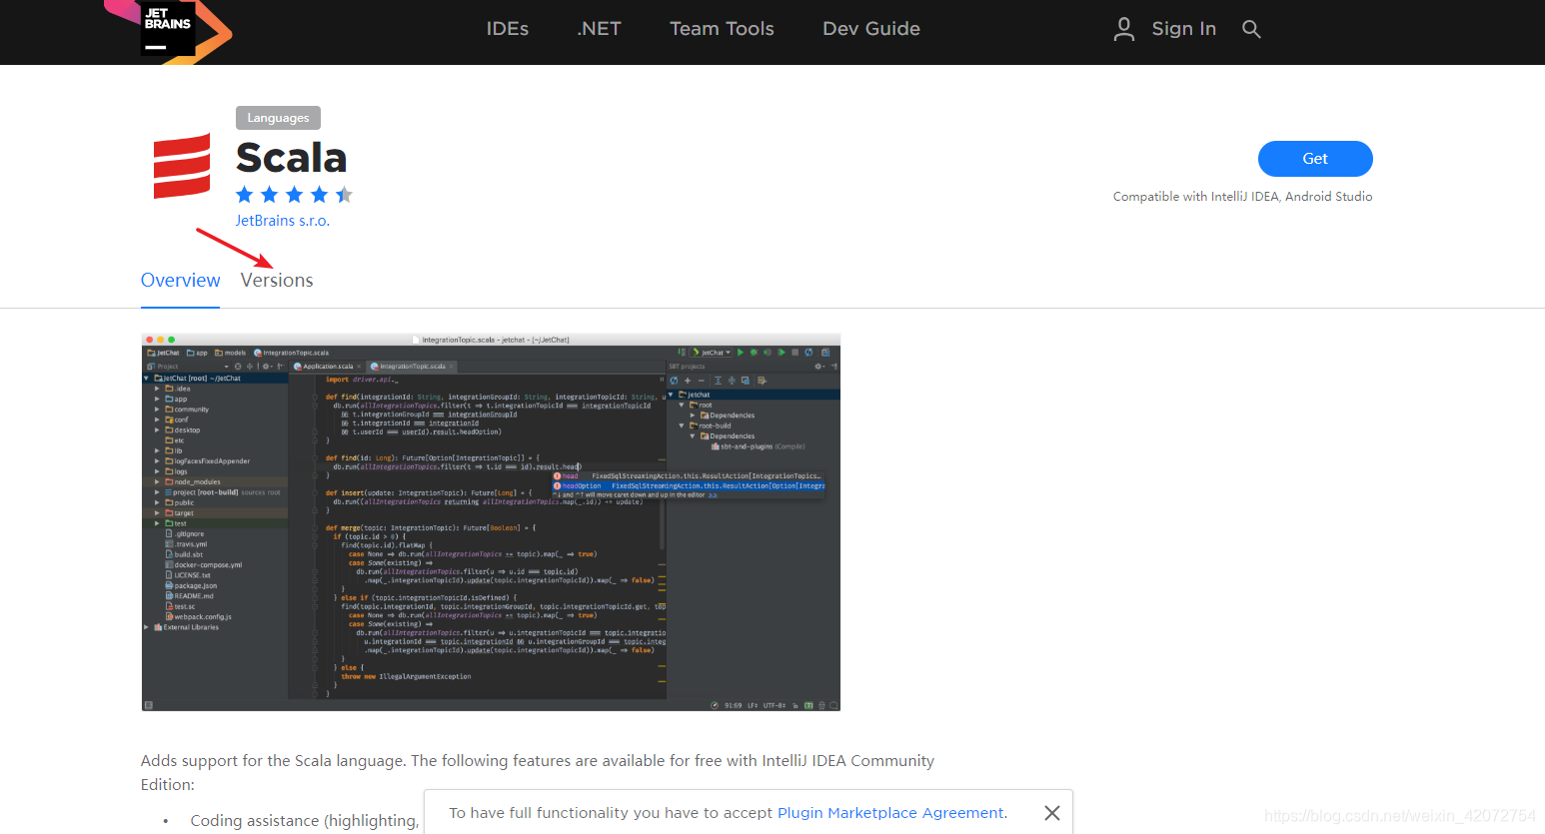This screenshot has height=834, width=1545.
Task: Open the JetBrains logo home link
Action: (x=168, y=30)
